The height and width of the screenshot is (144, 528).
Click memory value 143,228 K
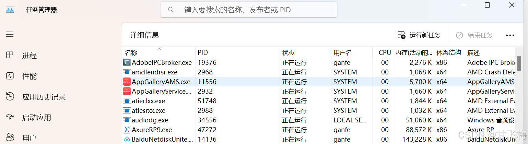[x=417, y=139]
